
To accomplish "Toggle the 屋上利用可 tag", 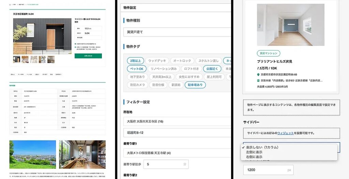I will pyautogui.click(x=214, y=77).
